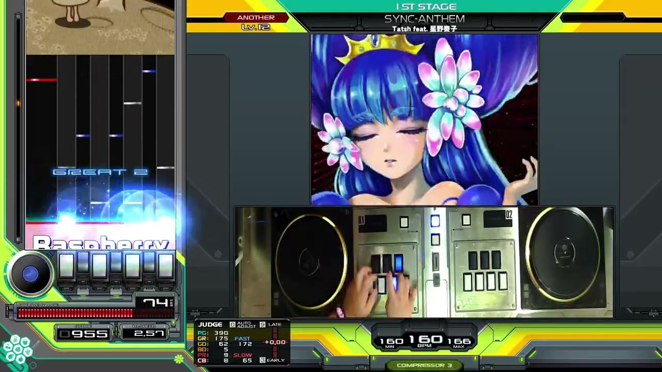Click the EARLY counter box showing 3

262,360
